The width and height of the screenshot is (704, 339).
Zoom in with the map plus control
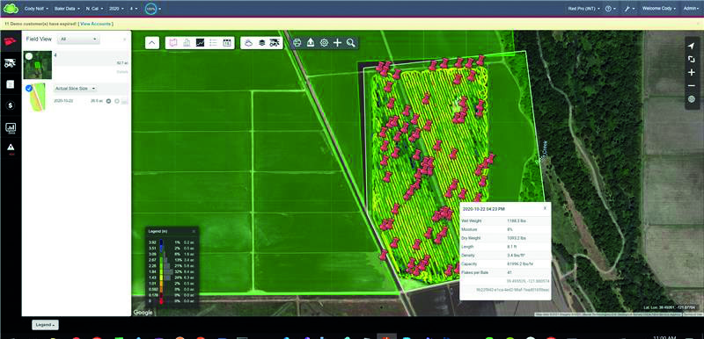coord(692,73)
